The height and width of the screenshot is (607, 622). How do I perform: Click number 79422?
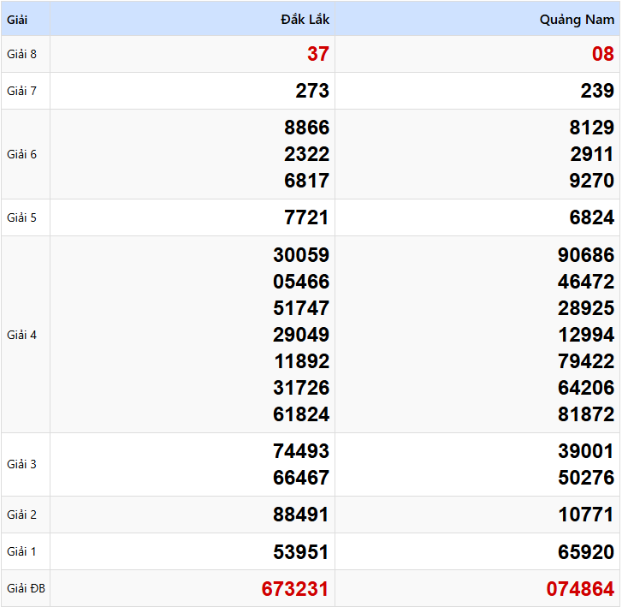point(586,361)
